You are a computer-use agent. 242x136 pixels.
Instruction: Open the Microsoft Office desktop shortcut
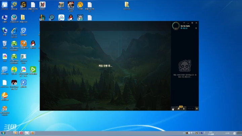pyautogui.click(x=24, y=59)
